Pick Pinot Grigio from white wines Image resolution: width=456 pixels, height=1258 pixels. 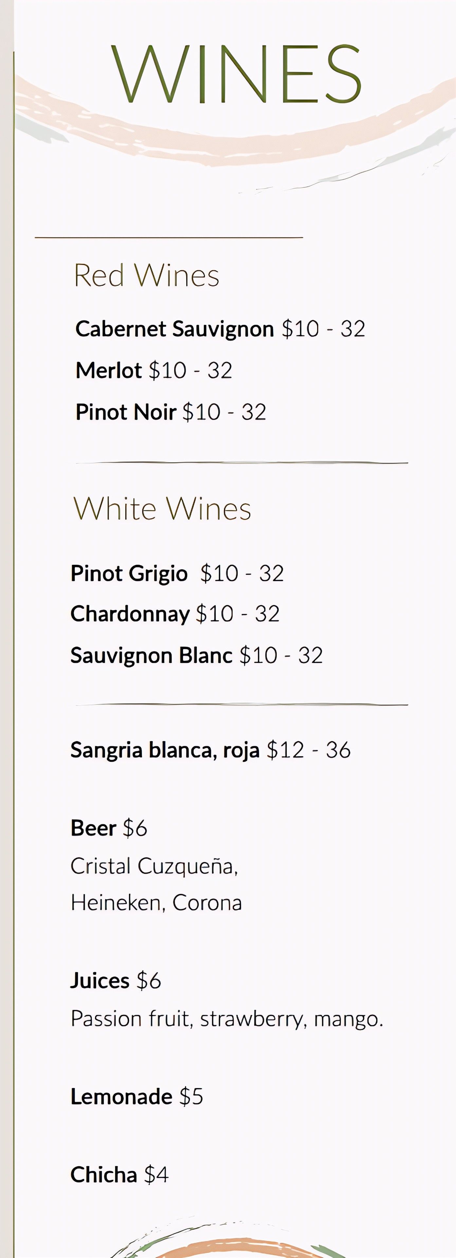coord(129,573)
